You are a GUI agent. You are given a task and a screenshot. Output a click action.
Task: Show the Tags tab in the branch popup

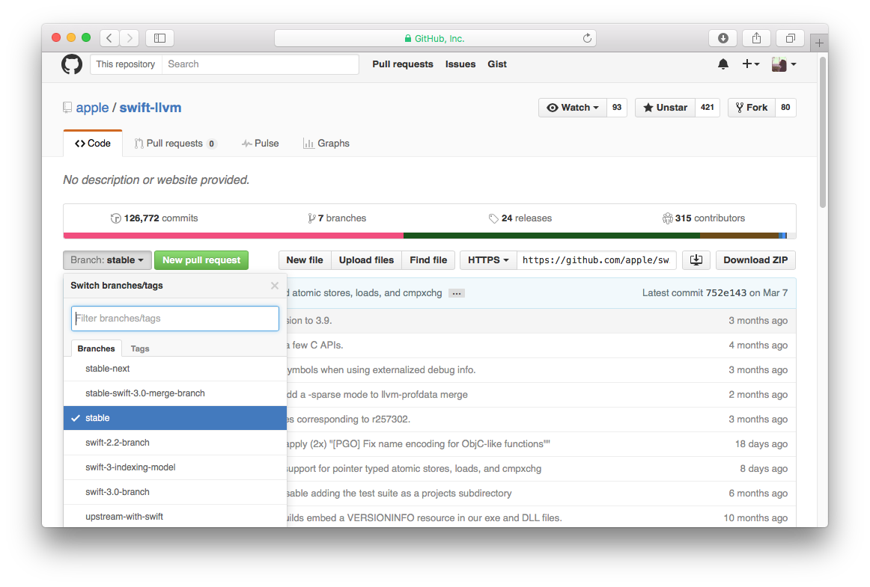[x=140, y=348]
